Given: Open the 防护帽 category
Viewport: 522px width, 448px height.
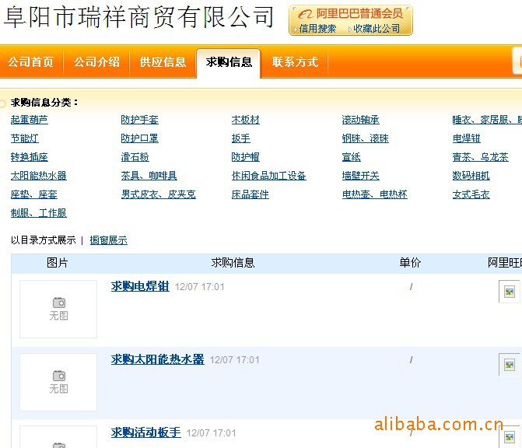Looking at the screenshot, I should coord(246,157).
